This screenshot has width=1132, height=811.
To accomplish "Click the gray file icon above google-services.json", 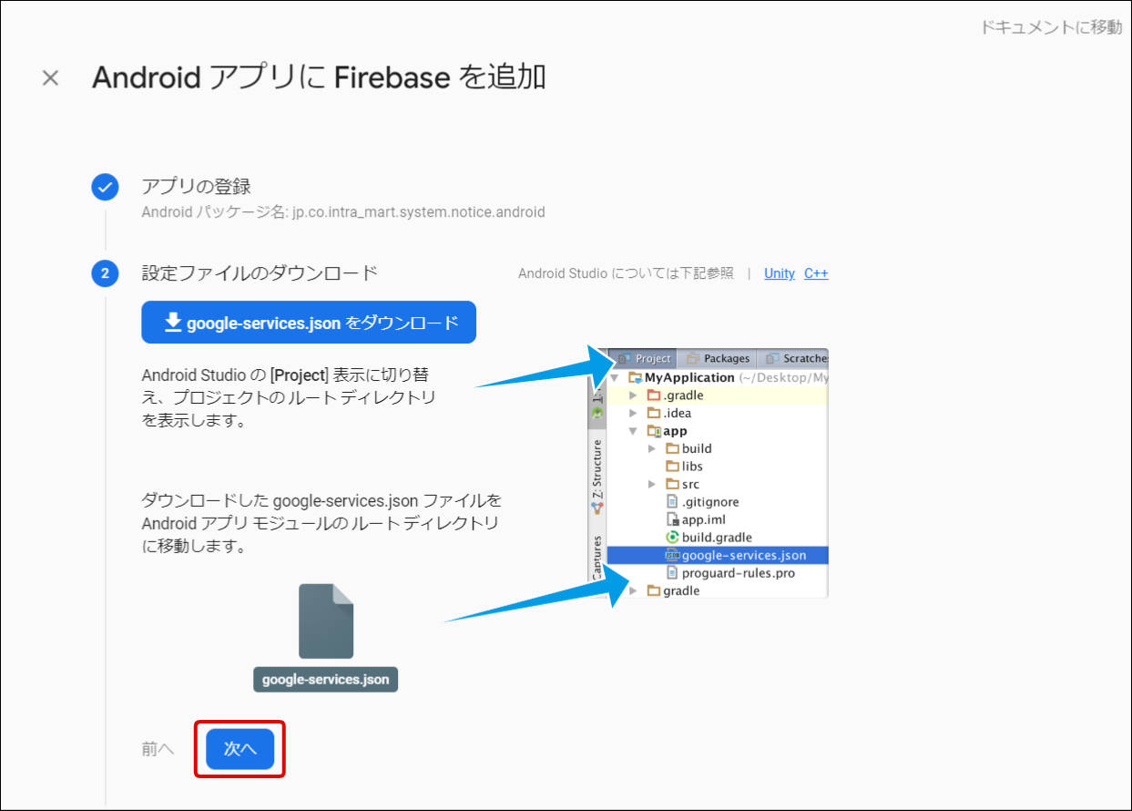I will click(x=326, y=621).
